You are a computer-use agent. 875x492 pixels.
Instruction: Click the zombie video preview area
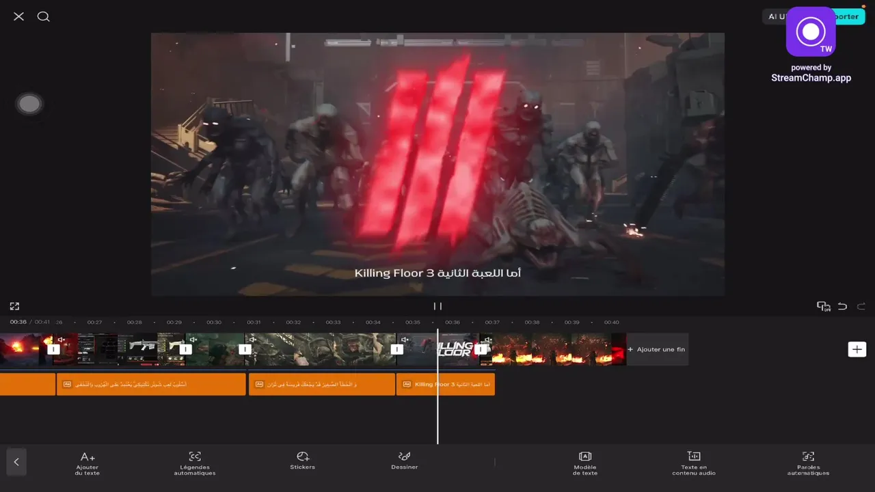(437, 164)
